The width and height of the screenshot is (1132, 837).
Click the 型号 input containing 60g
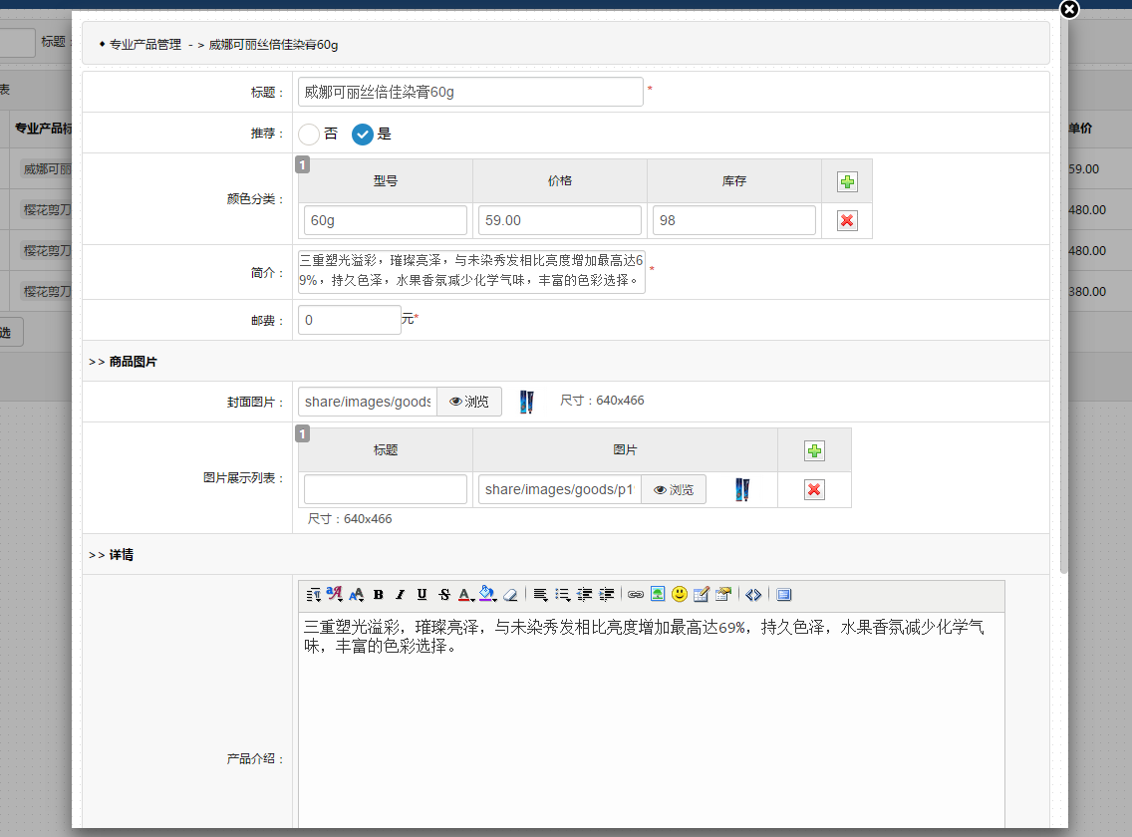[x=386, y=221]
